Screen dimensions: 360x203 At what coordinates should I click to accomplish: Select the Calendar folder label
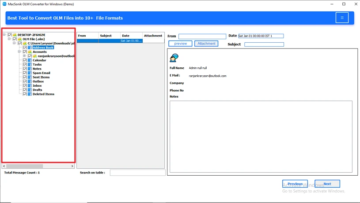[x=39, y=60]
